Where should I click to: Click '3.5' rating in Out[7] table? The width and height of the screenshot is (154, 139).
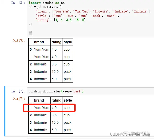[54, 115]
